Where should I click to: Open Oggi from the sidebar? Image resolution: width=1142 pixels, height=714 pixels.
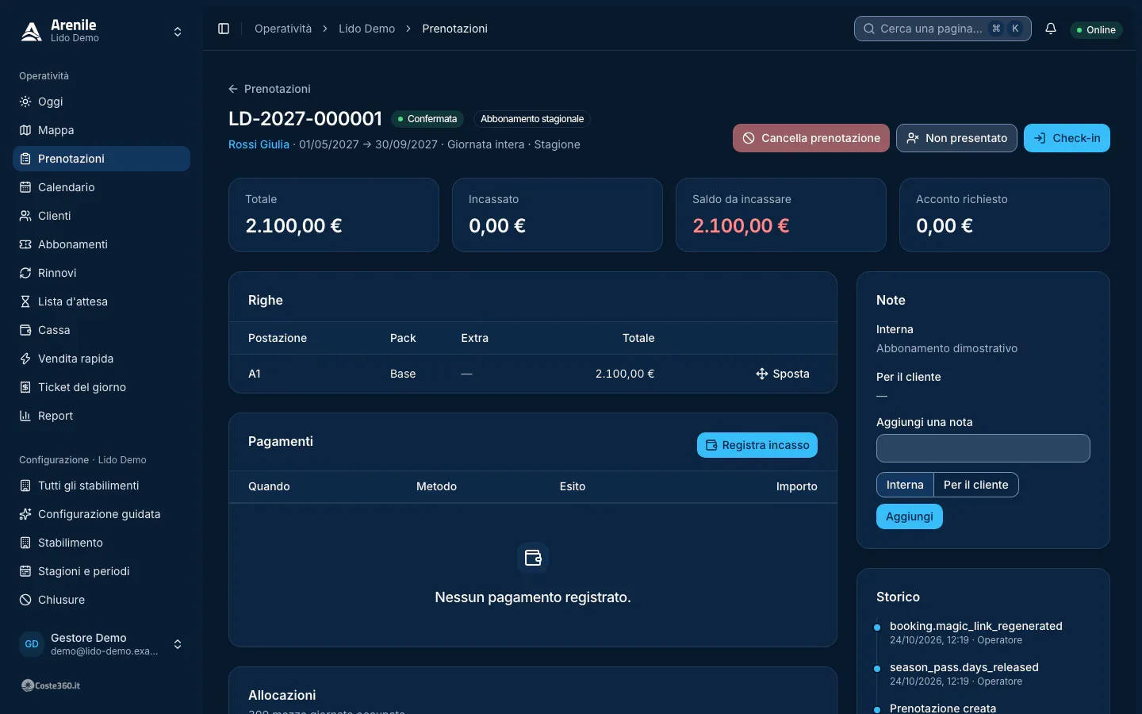coord(102,102)
